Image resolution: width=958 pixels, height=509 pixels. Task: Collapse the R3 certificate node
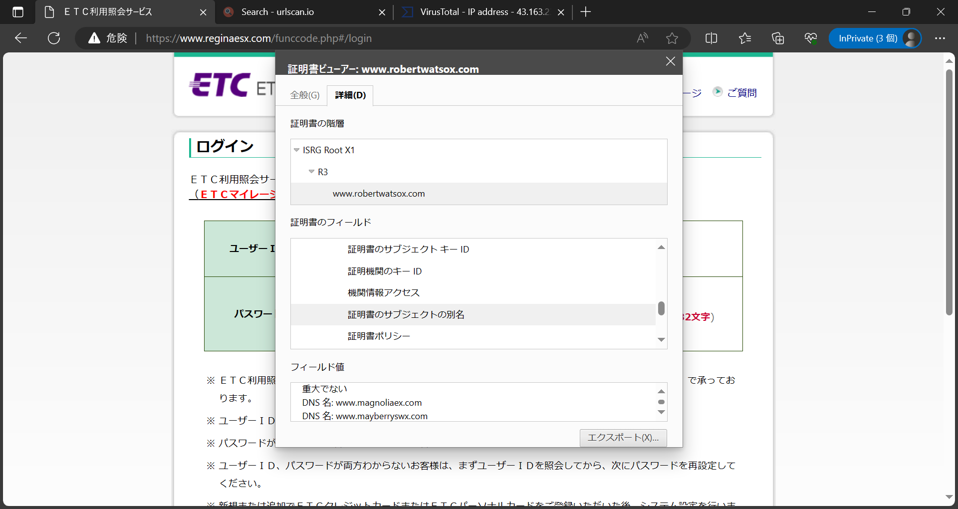point(311,172)
